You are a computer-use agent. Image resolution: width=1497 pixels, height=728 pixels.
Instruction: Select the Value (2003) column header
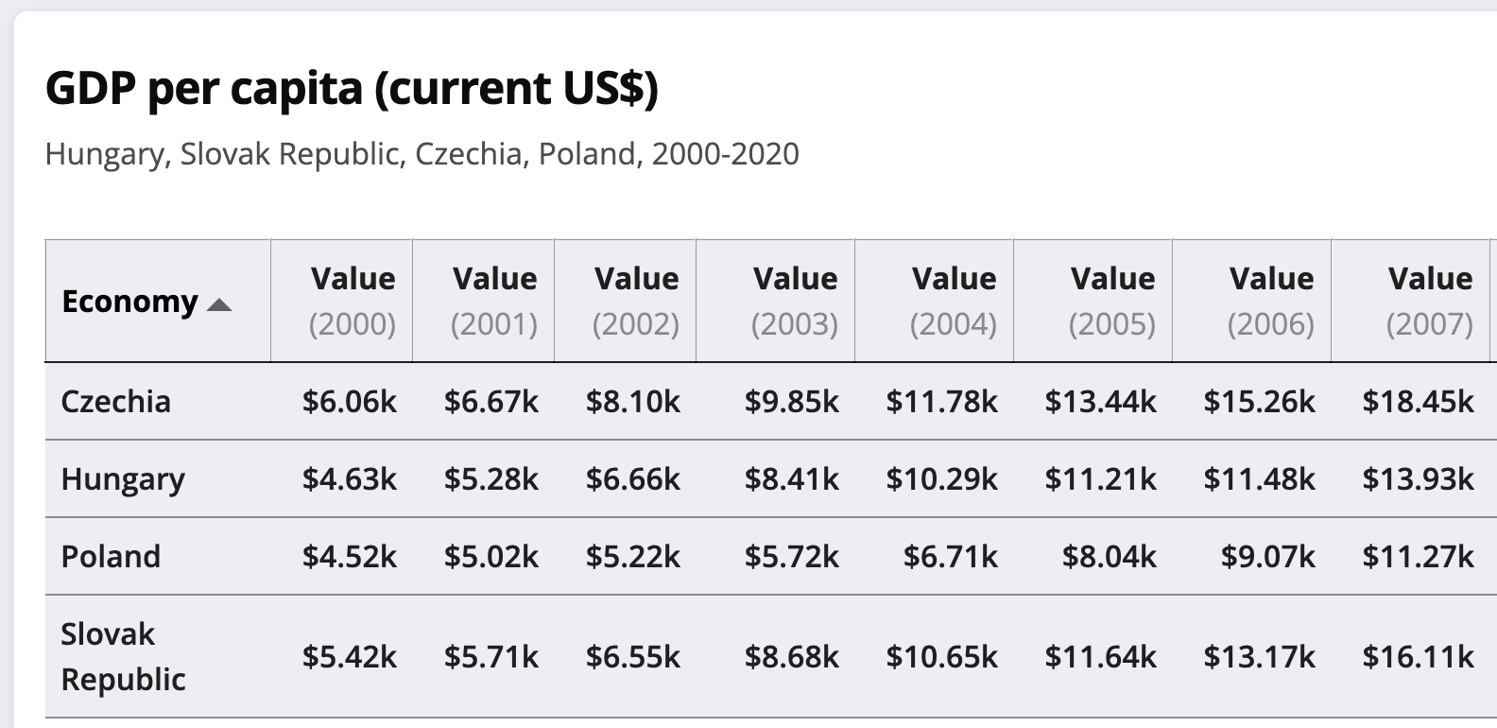pyautogui.click(x=776, y=301)
